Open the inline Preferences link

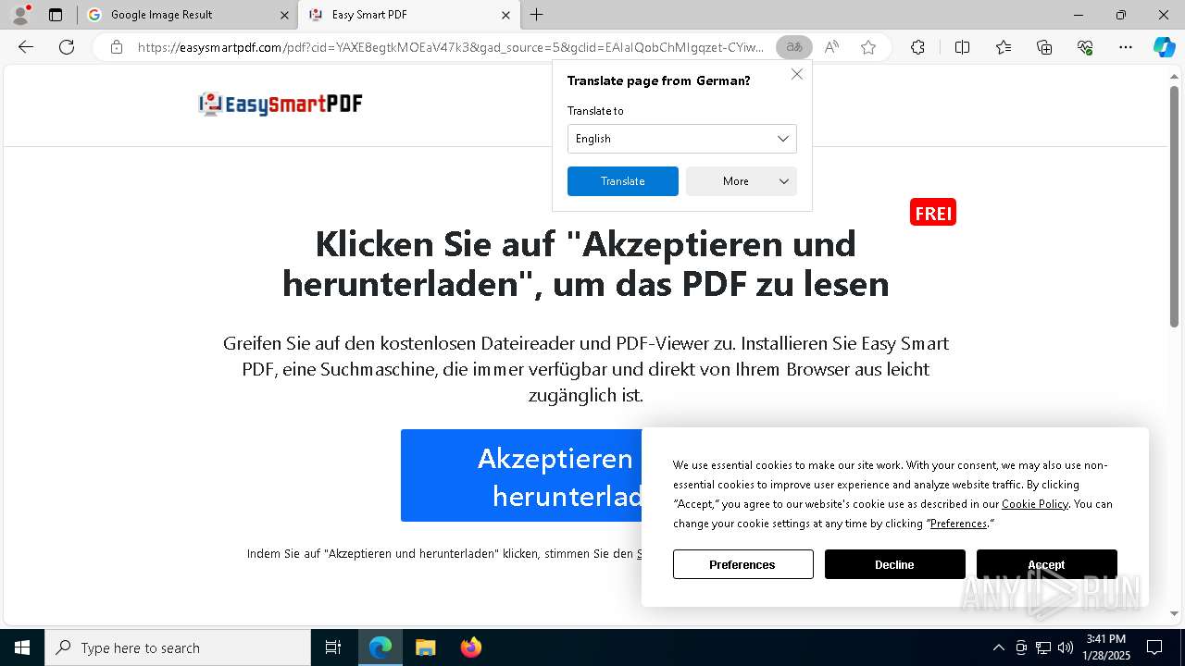[958, 524]
